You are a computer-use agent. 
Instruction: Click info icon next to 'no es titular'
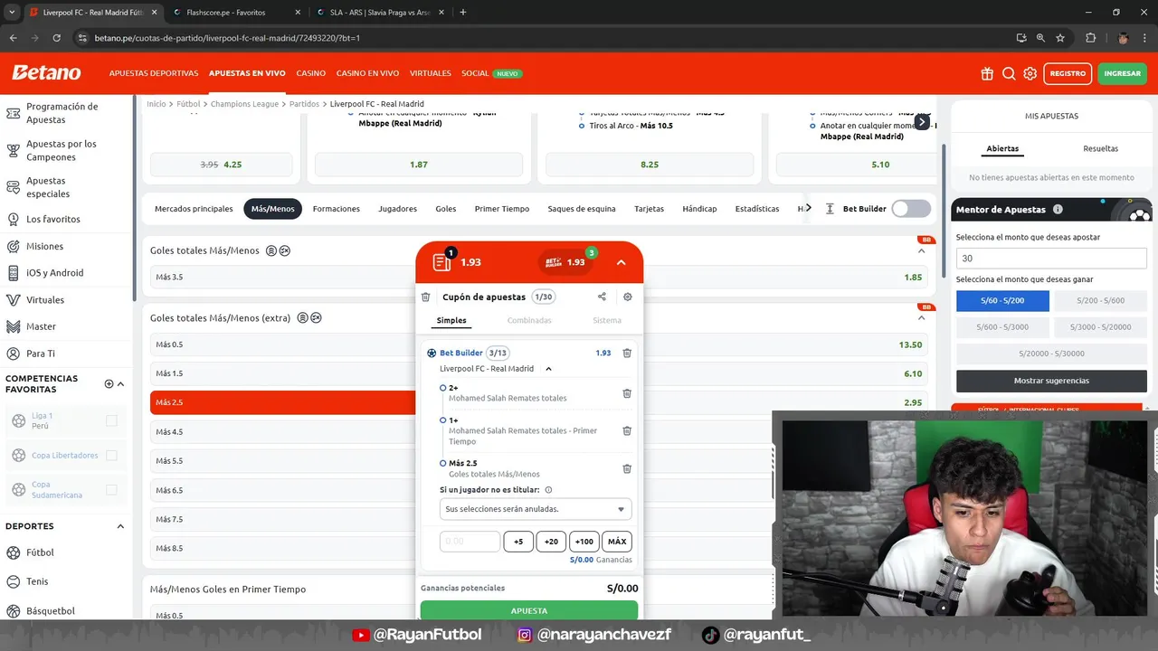tap(548, 490)
